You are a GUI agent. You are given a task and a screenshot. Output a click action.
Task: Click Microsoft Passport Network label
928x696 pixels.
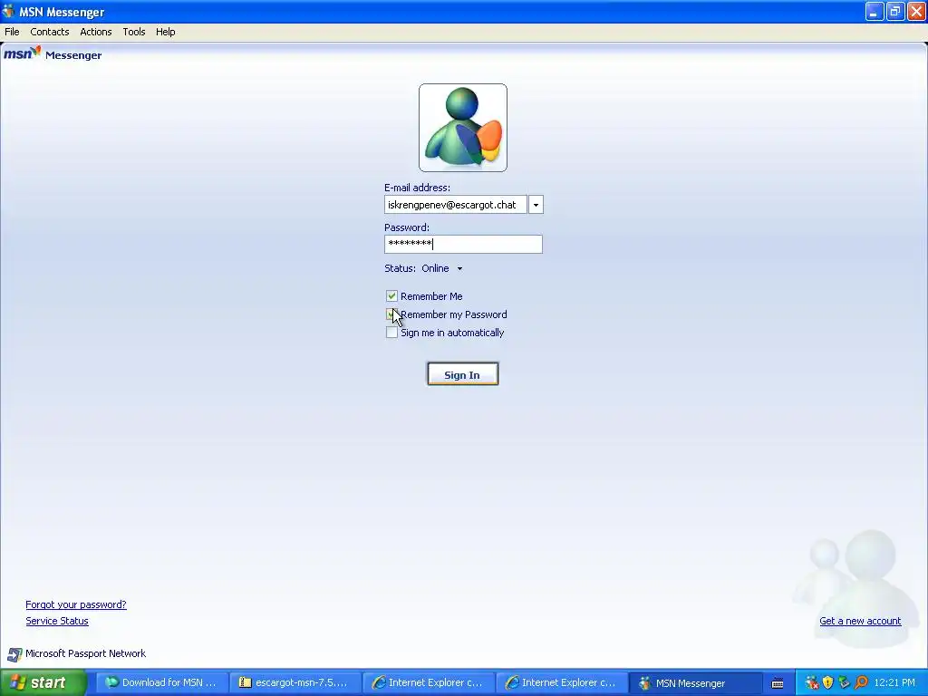coord(85,654)
